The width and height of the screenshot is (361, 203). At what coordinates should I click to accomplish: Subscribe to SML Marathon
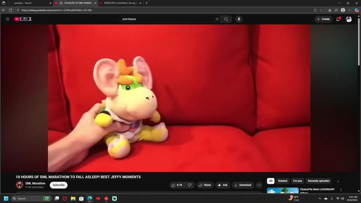[x=59, y=185]
